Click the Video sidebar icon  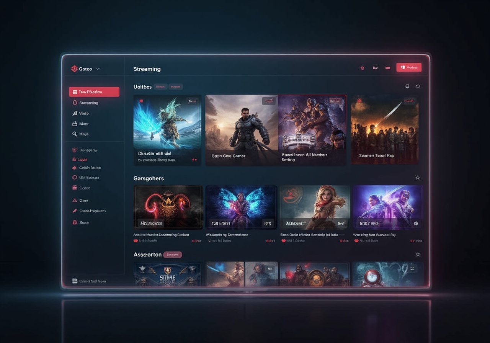(75, 113)
